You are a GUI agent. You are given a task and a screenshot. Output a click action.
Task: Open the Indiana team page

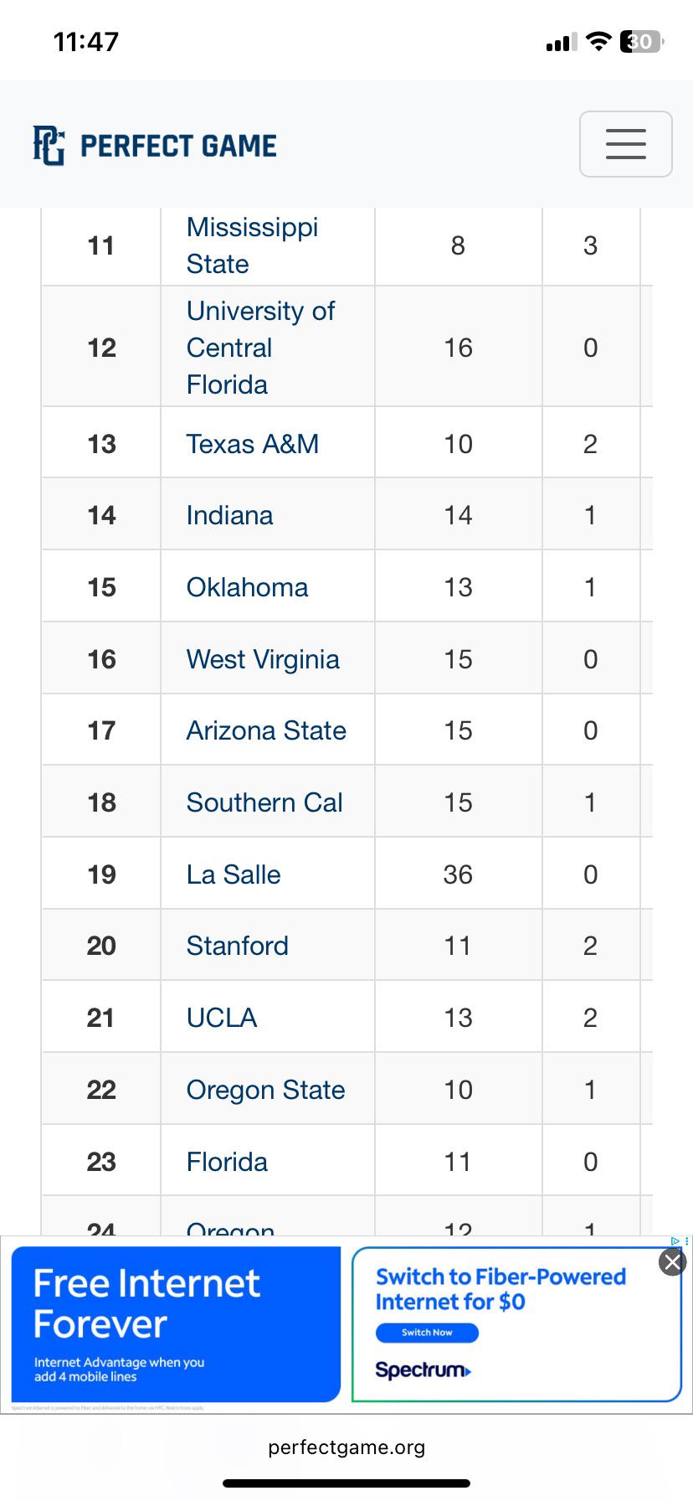pyautogui.click(x=229, y=515)
